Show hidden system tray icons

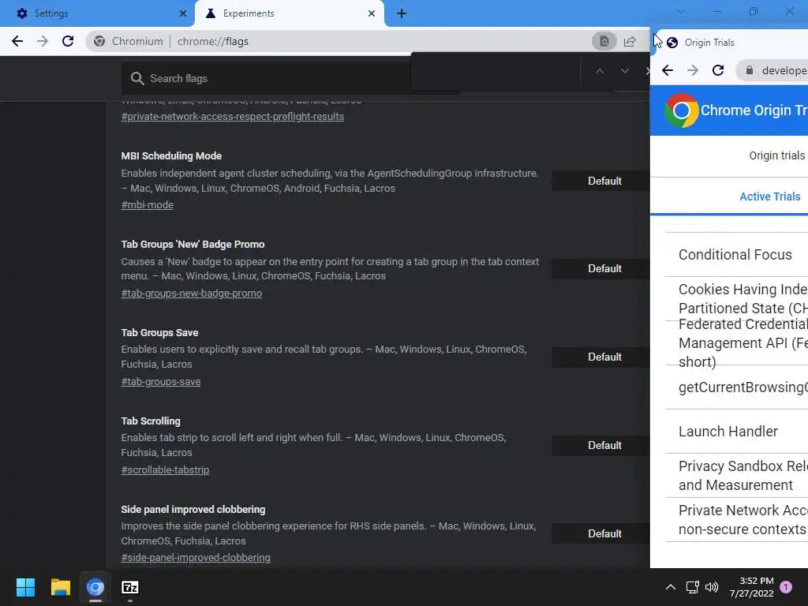(x=671, y=587)
